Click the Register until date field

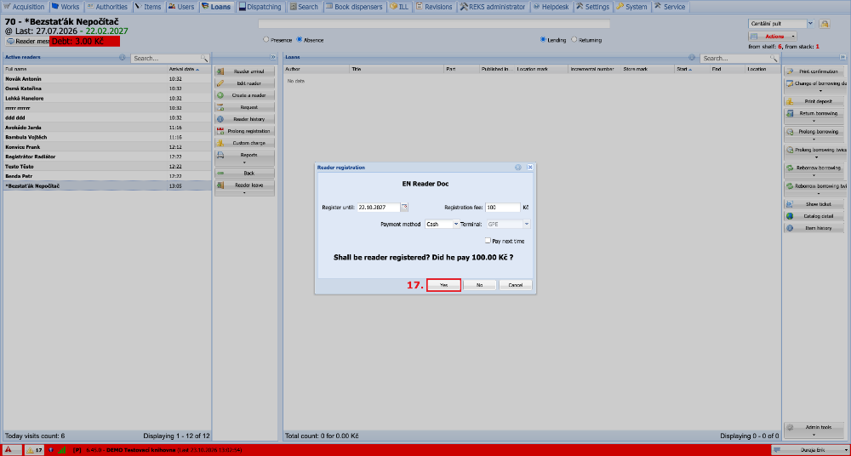[x=379, y=207]
